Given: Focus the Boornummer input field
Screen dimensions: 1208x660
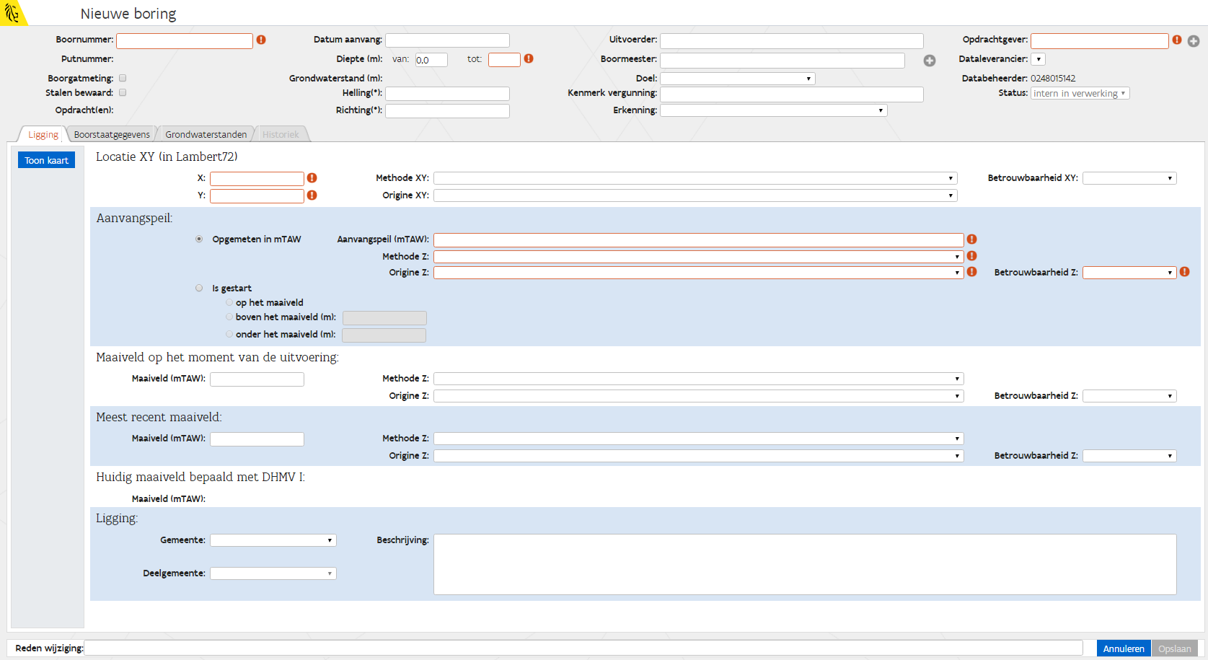Looking at the screenshot, I should (x=185, y=41).
